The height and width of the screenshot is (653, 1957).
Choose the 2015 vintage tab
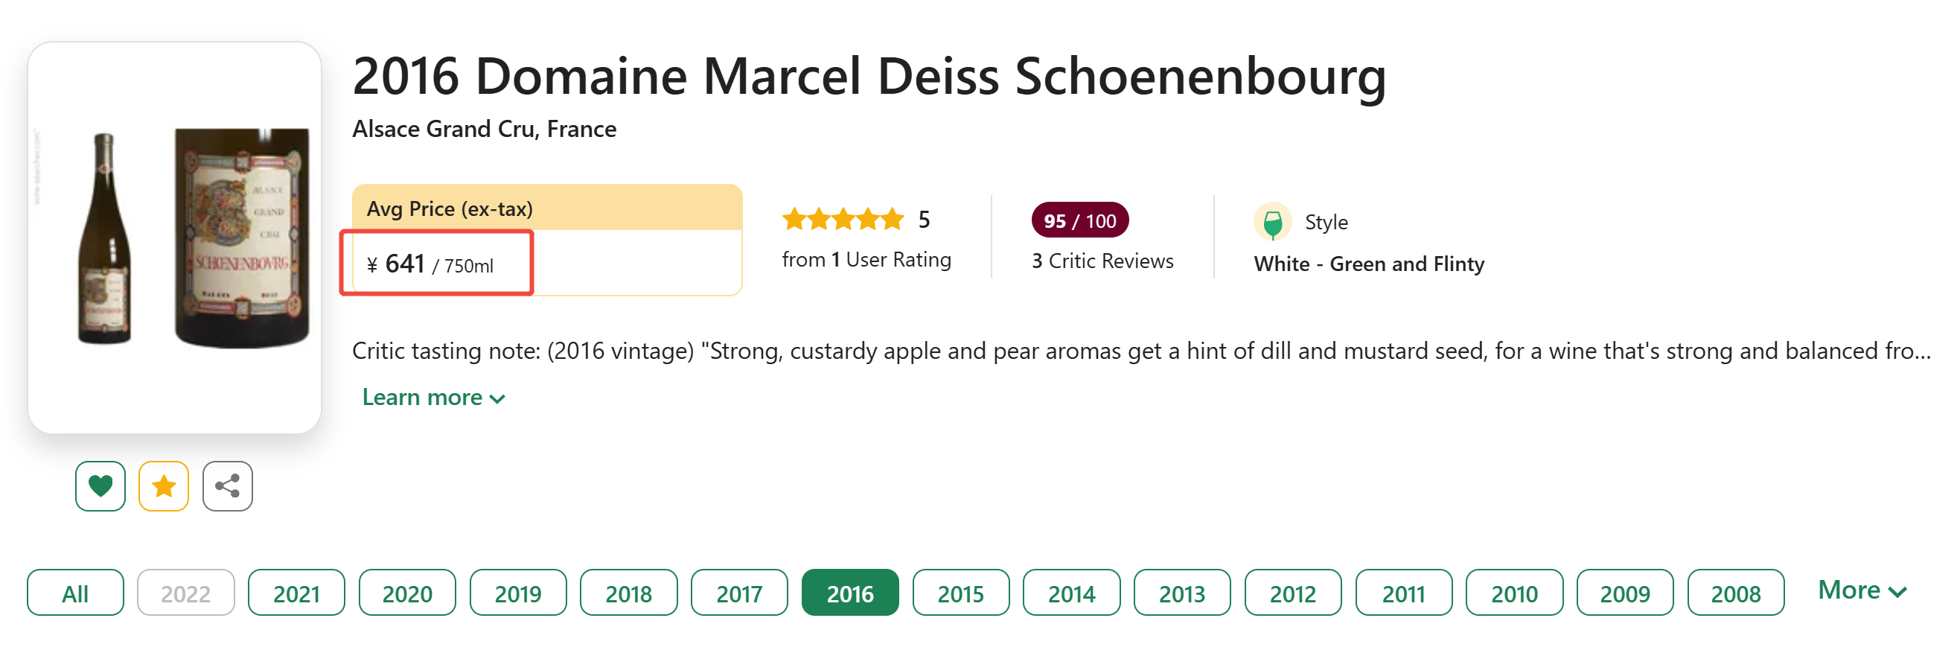[x=960, y=593]
